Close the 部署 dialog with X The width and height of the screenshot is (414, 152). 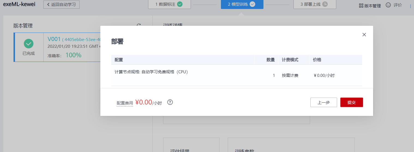pos(364,34)
